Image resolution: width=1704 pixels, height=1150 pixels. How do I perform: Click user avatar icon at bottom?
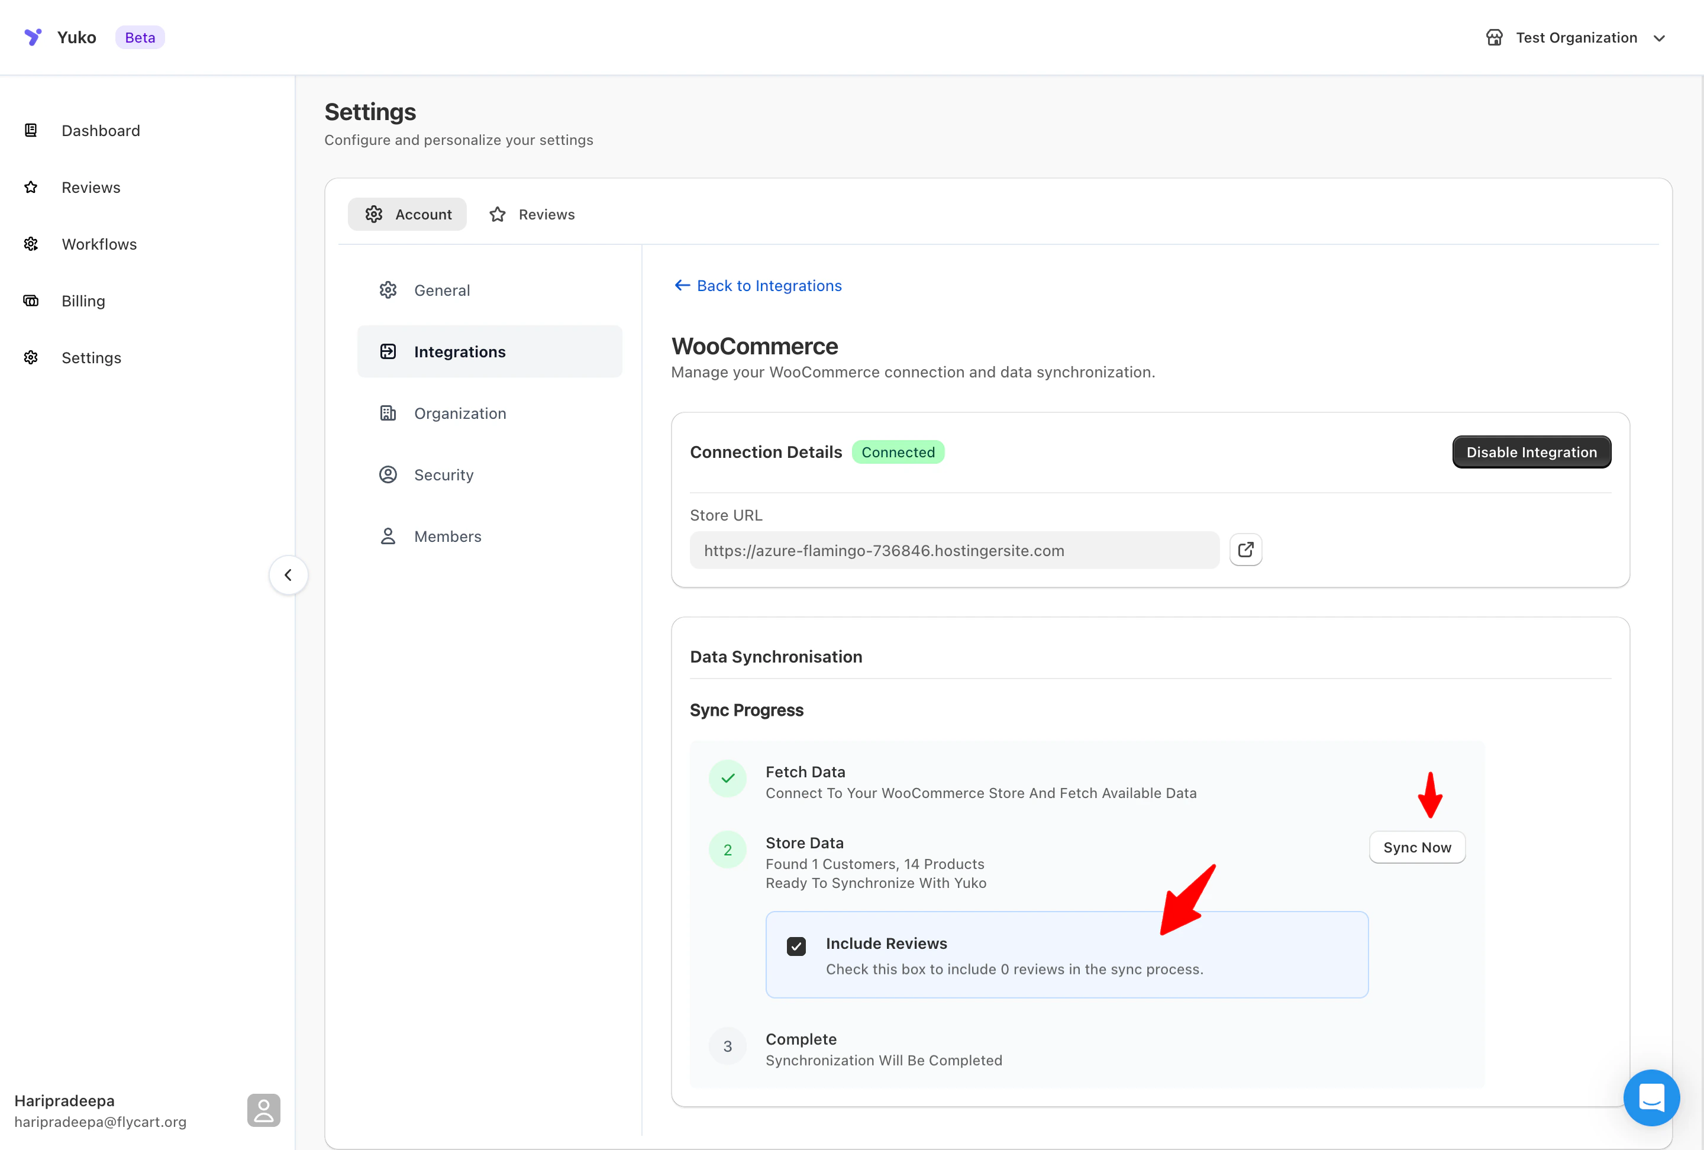point(263,1110)
